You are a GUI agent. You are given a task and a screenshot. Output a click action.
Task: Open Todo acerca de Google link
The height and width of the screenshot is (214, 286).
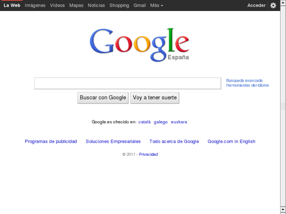174,141
